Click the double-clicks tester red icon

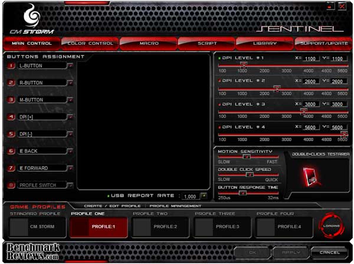(x=311, y=177)
